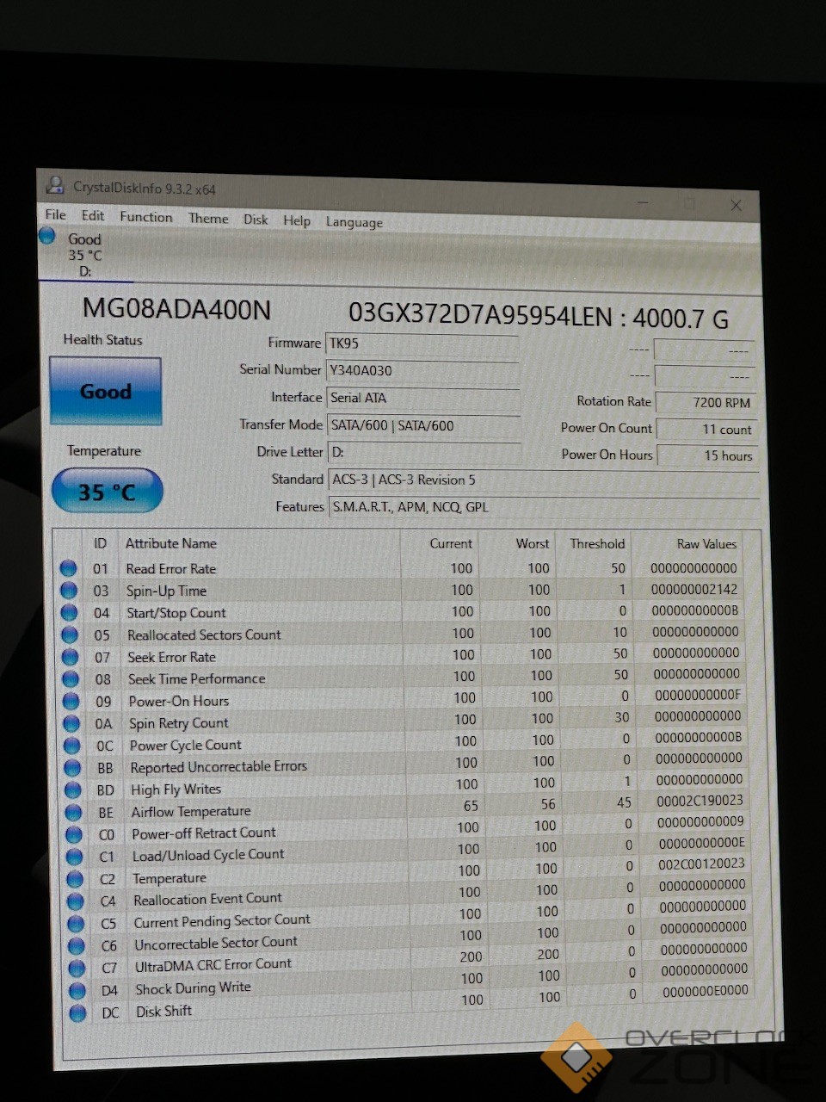Click the status icon for Uncorrectable Sector Count
826x1102 pixels.
coord(76,946)
